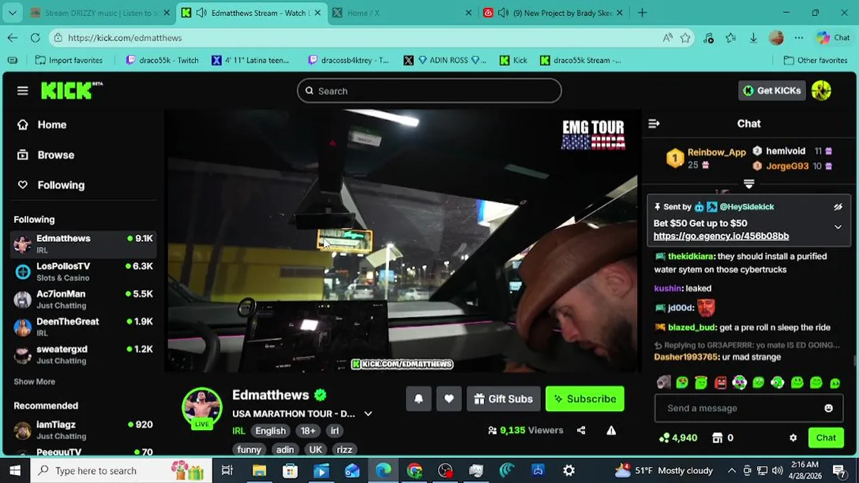Open Ac7ionMan channel in sidebar
859x483 pixels.
click(x=83, y=299)
